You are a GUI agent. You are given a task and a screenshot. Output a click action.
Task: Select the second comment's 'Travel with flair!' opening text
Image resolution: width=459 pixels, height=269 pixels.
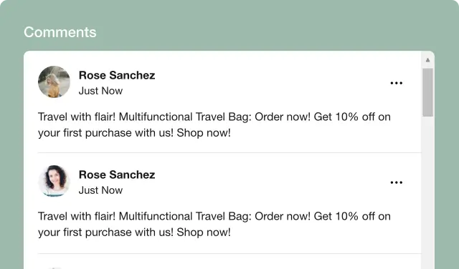(x=77, y=217)
